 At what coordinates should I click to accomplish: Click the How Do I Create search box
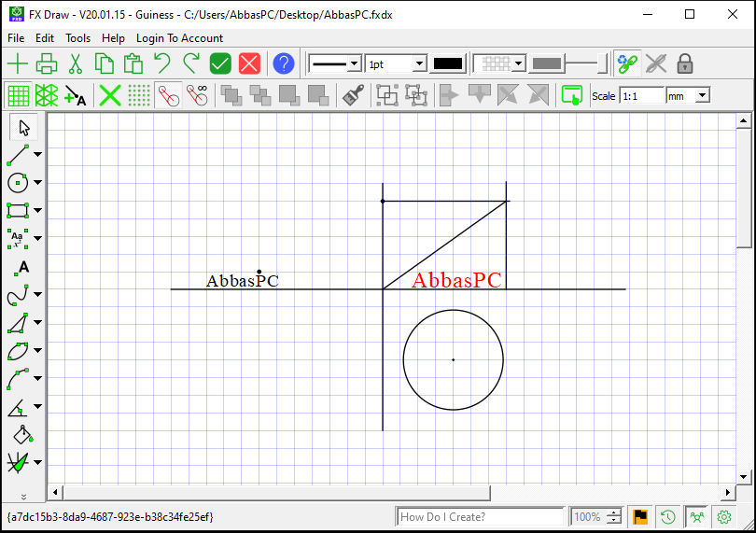click(x=480, y=516)
